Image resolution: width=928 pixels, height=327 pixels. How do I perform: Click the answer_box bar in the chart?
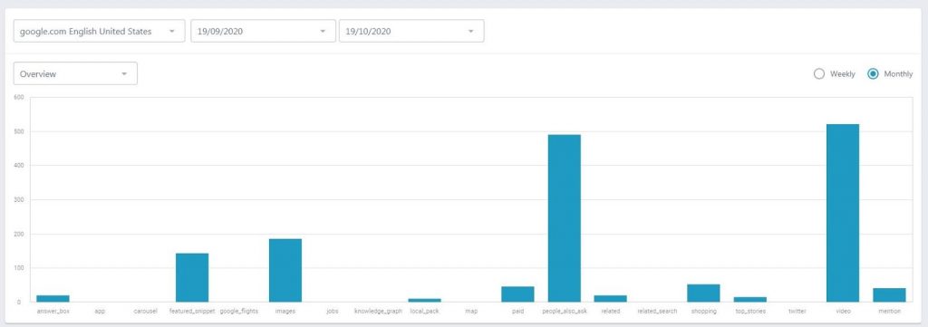click(x=53, y=299)
